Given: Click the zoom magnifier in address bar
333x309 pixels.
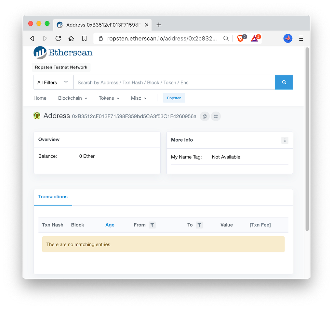Looking at the screenshot, I should (226, 38).
